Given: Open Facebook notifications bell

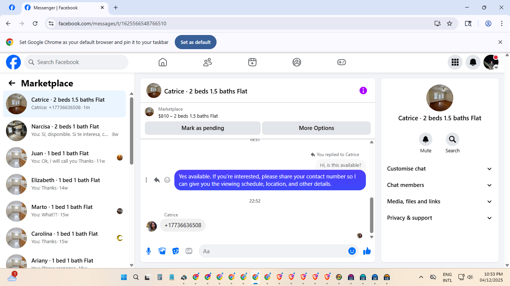Looking at the screenshot, I should point(473,62).
